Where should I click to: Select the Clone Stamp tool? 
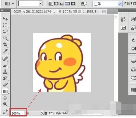[x=5, y=72]
